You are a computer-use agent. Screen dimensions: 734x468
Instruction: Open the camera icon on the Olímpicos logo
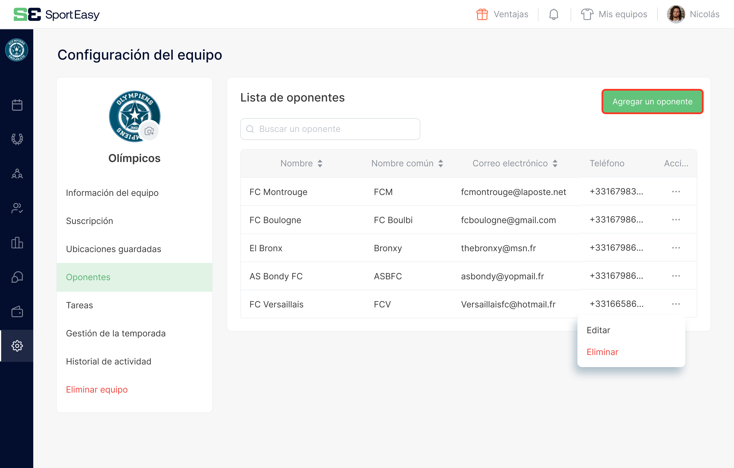click(149, 131)
